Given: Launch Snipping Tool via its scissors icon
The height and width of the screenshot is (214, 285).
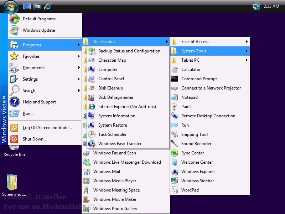Looking at the screenshot, I should (x=175, y=134).
